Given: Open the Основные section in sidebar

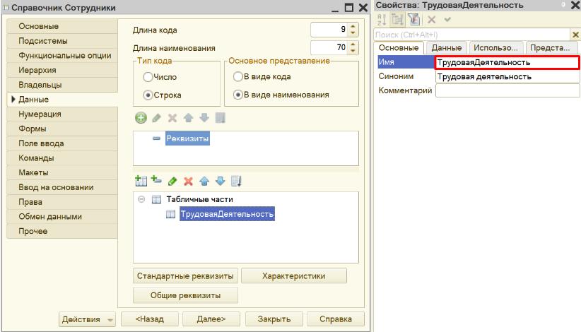Looking at the screenshot, I should pyautogui.click(x=62, y=26).
